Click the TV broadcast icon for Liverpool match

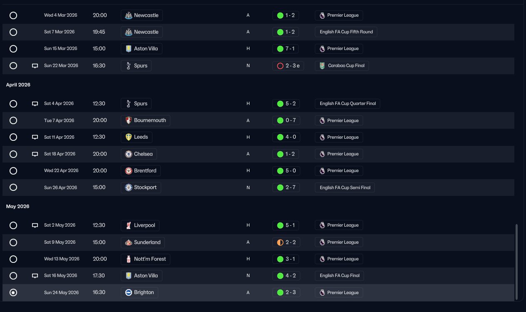coord(35,225)
